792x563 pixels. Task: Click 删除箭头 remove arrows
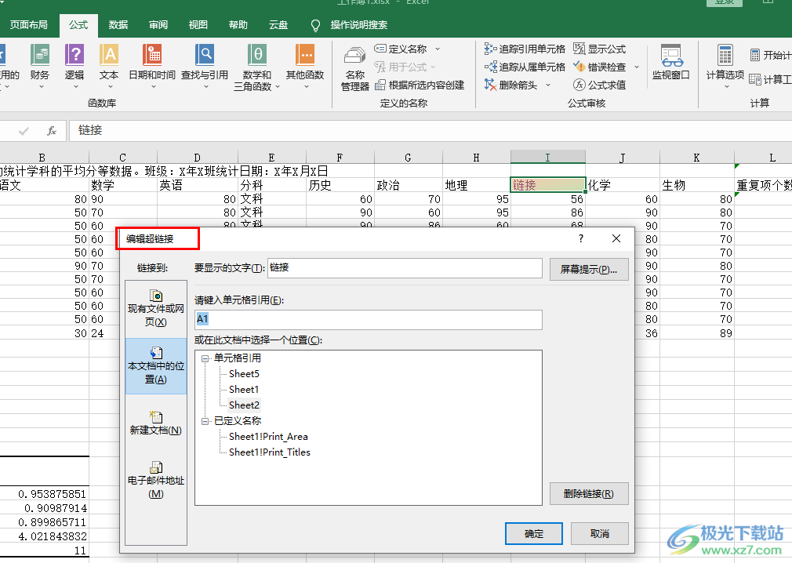(511, 85)
